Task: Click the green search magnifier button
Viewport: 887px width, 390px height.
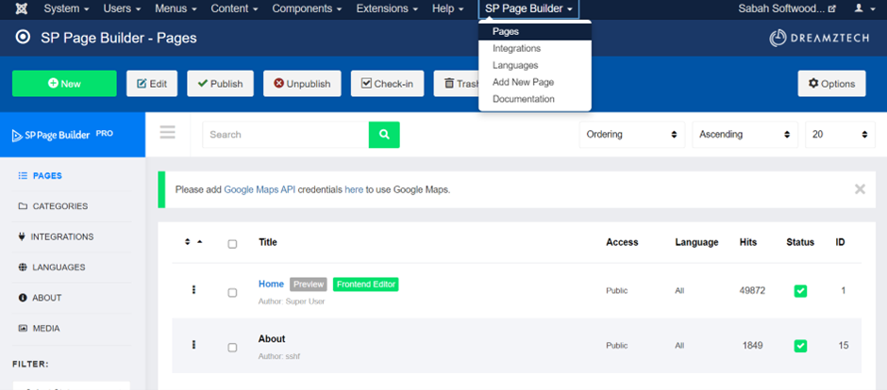Action: click(x=384, y=135)
